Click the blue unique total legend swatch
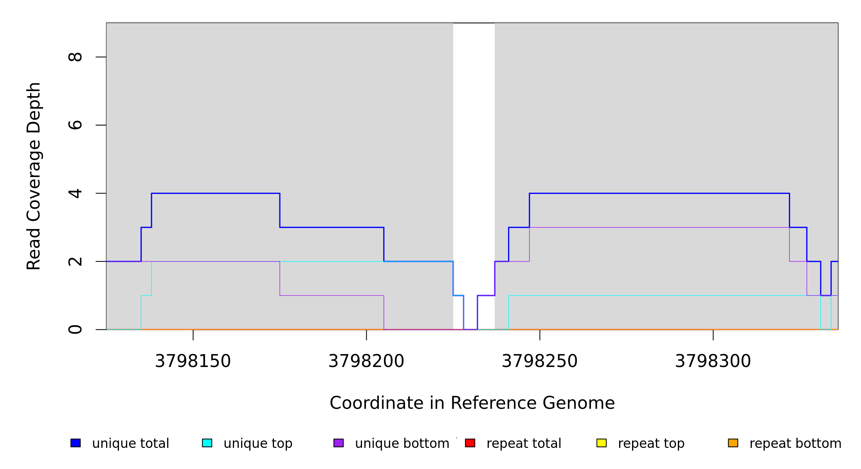Viewport: 861px width, 469px height. (x=76, y=443)
